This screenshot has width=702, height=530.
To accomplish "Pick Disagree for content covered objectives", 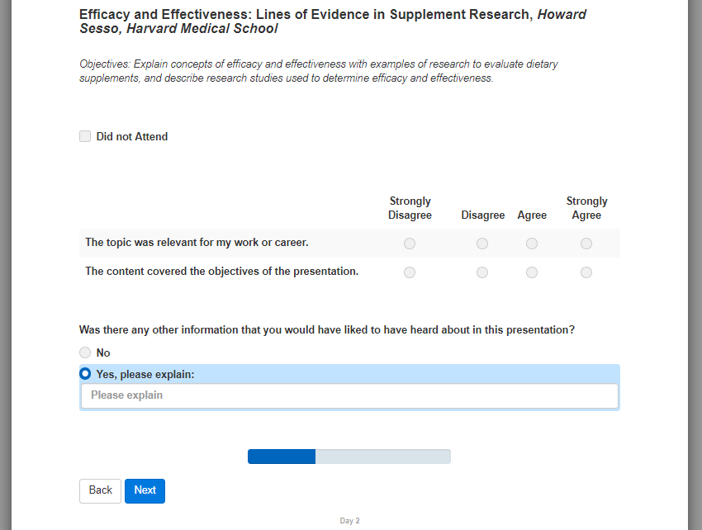I will coord(482,272).
